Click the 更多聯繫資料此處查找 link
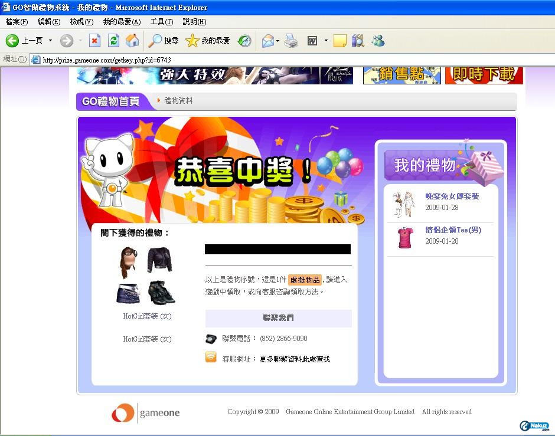This screenshot has width=555, height=436. pos(295,359)
